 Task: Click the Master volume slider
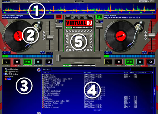coord(23,1)
